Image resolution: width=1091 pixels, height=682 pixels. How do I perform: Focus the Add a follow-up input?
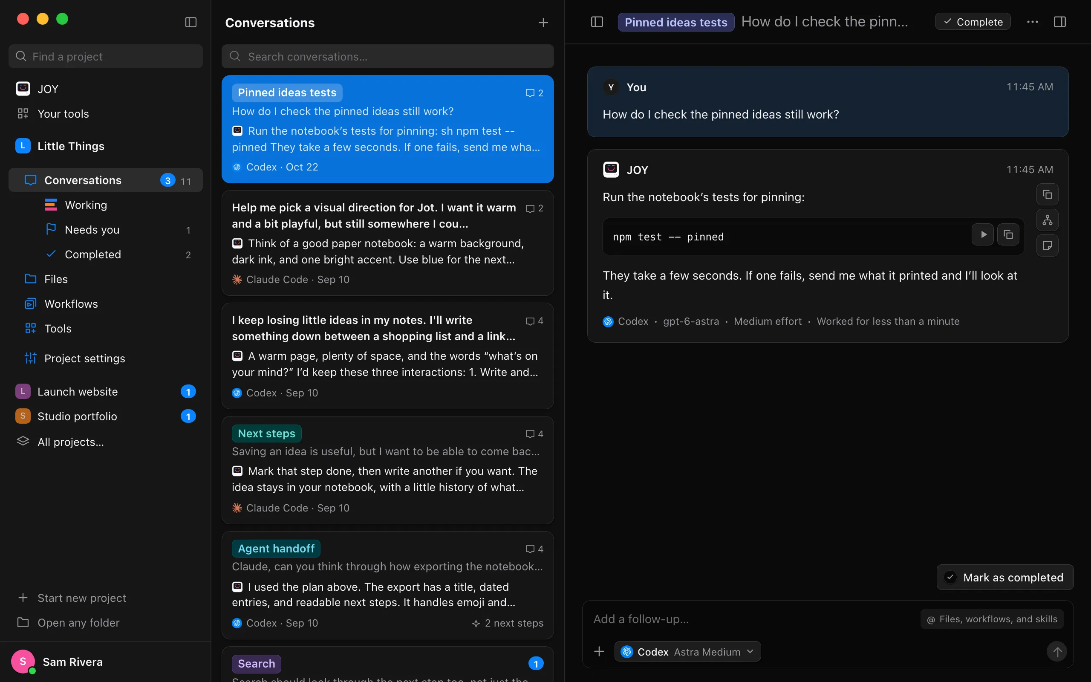pyautogui.click(x=753, y=619)
